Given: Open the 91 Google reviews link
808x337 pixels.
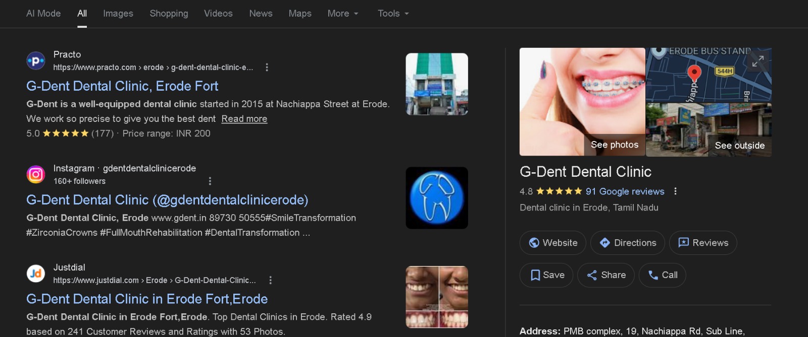Looking at the screenshot, I should [x=625, y=191].
